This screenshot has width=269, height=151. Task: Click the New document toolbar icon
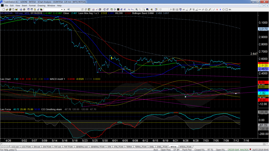pos(4,9)
